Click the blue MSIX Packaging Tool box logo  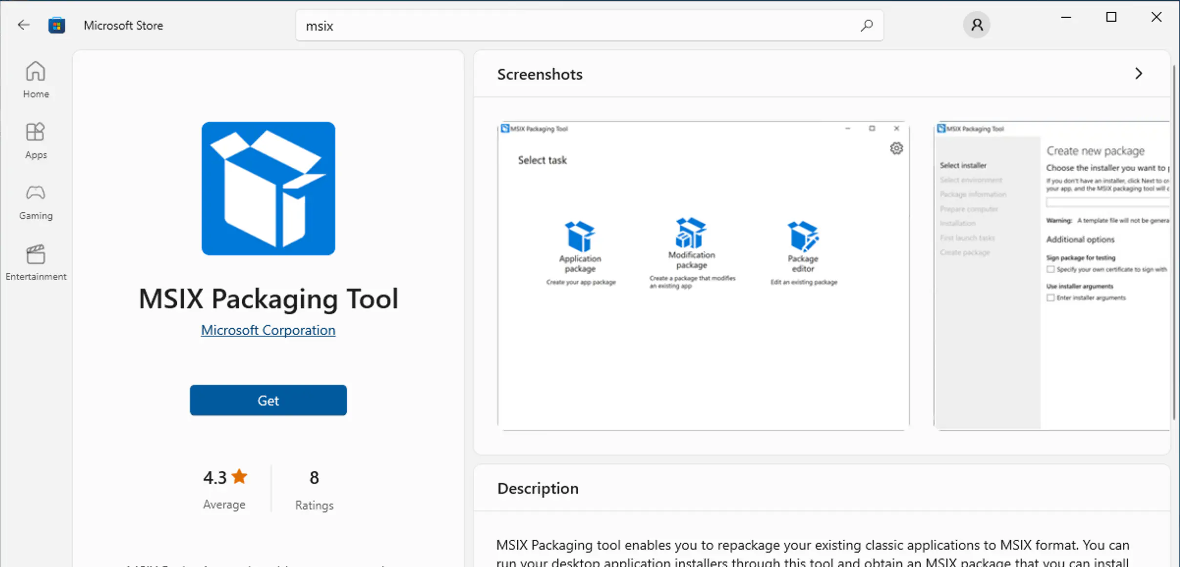point(268,189)
